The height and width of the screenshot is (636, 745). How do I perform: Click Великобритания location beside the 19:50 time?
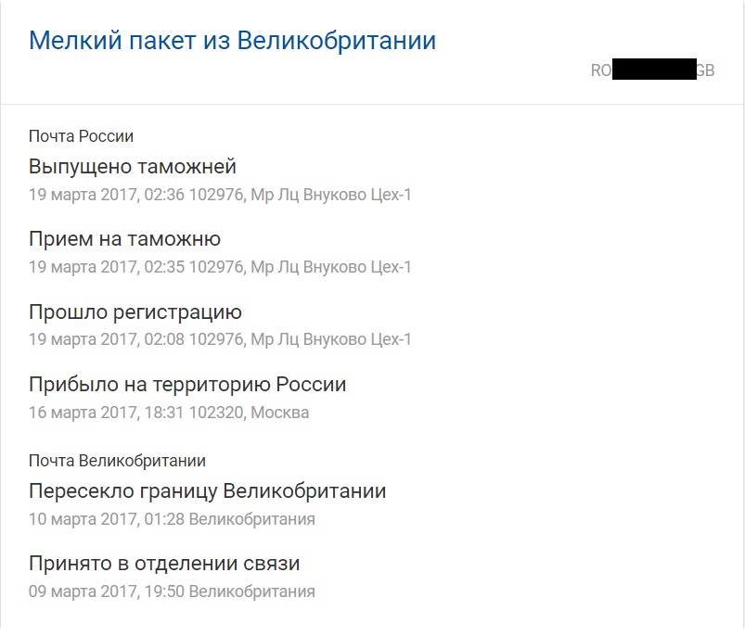pyautogui.click(x=251, y=591)
